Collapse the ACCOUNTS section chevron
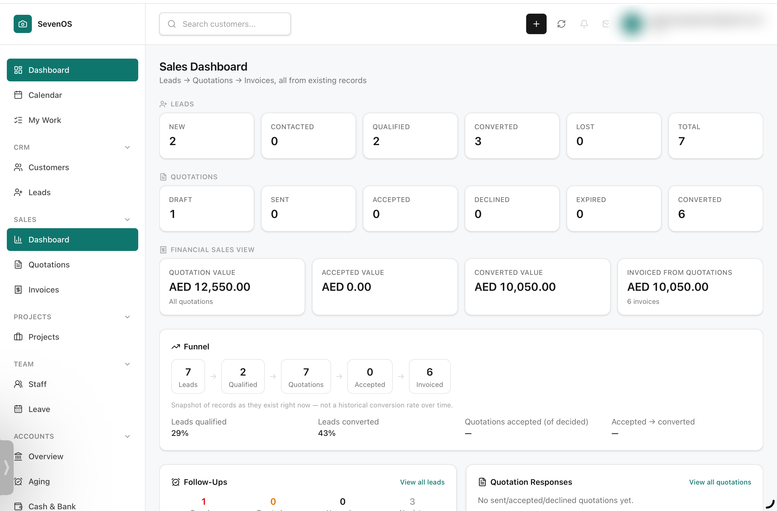This screenshot has height=511, width=777. pos(127,436)
